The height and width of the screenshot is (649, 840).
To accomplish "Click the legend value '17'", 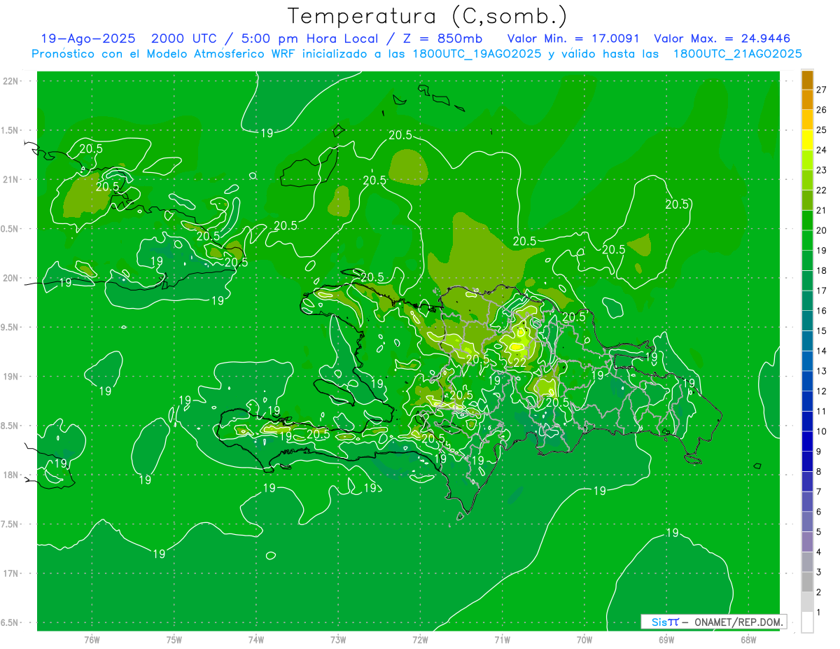I will [822, 291].
